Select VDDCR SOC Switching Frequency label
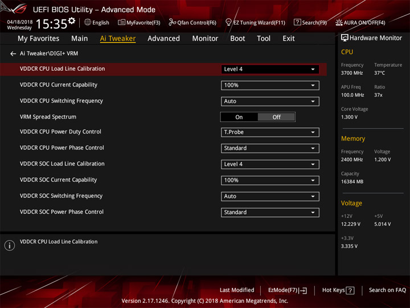410x308 pixels. pos(61,196)
